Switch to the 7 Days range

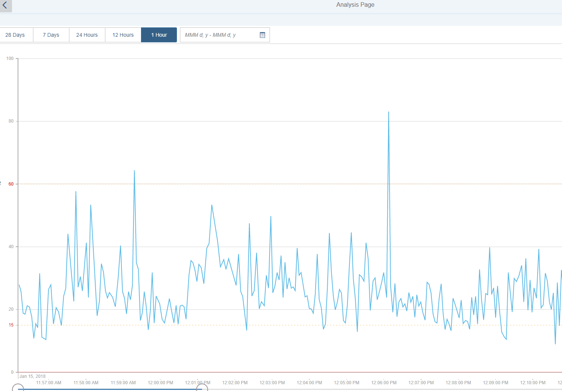(x=51, y=35)
